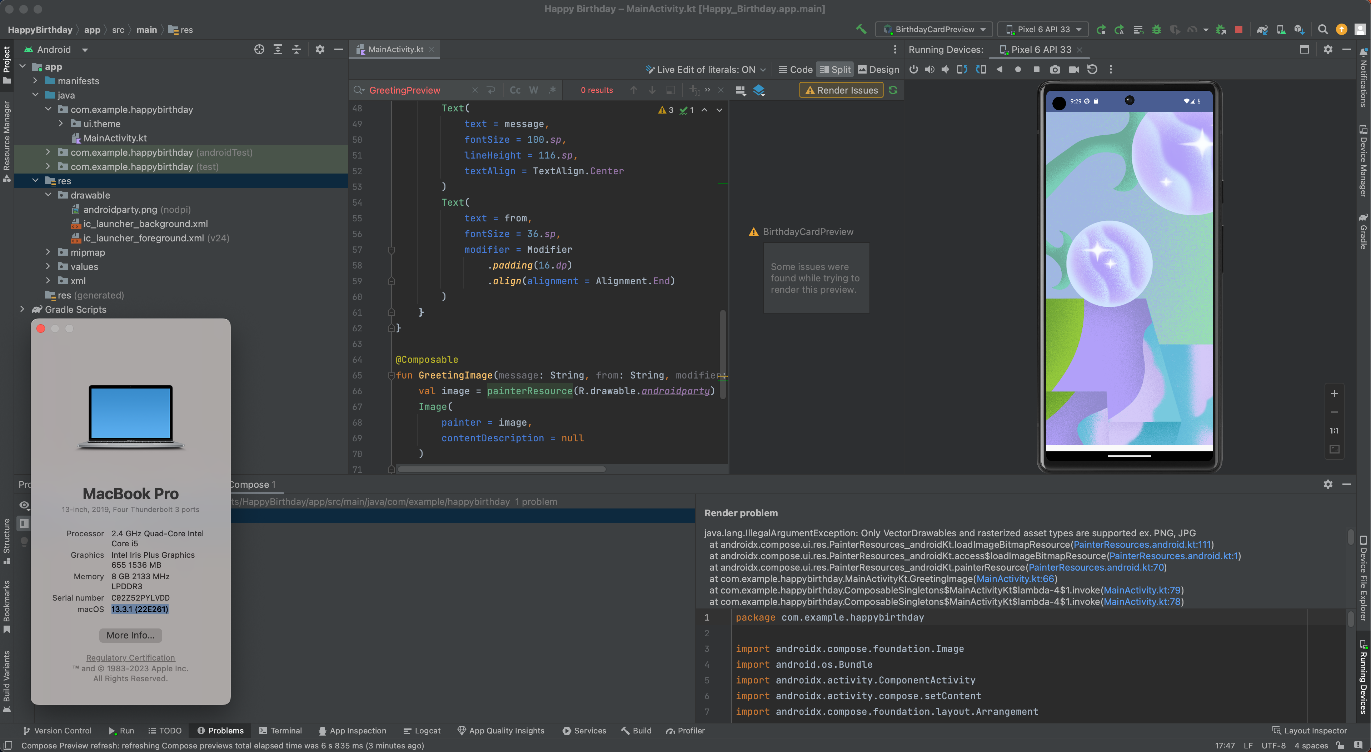
Task: Open the MainActivity.kt:66 stack trace link
Action: click(1015, 578)
